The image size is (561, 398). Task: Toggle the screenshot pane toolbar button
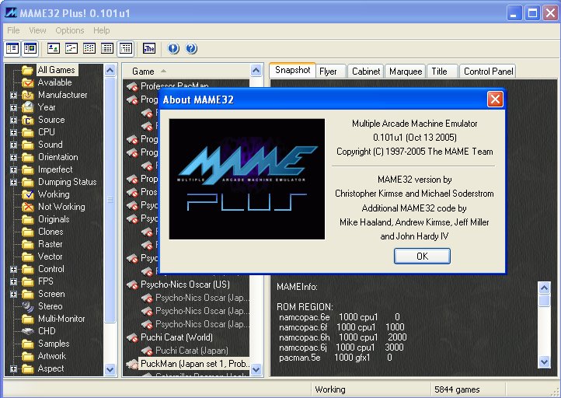(30, 48)
